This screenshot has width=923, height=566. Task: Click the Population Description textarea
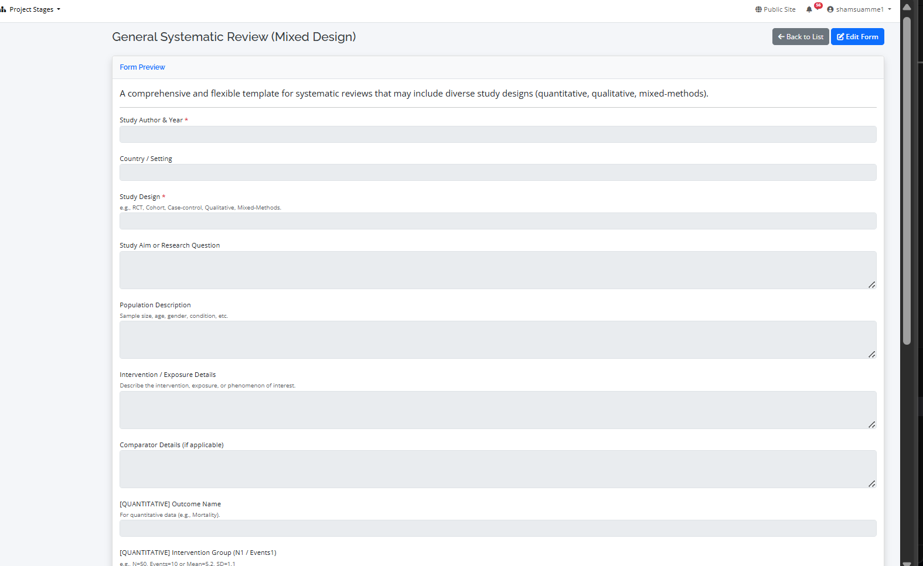(498, 339)
